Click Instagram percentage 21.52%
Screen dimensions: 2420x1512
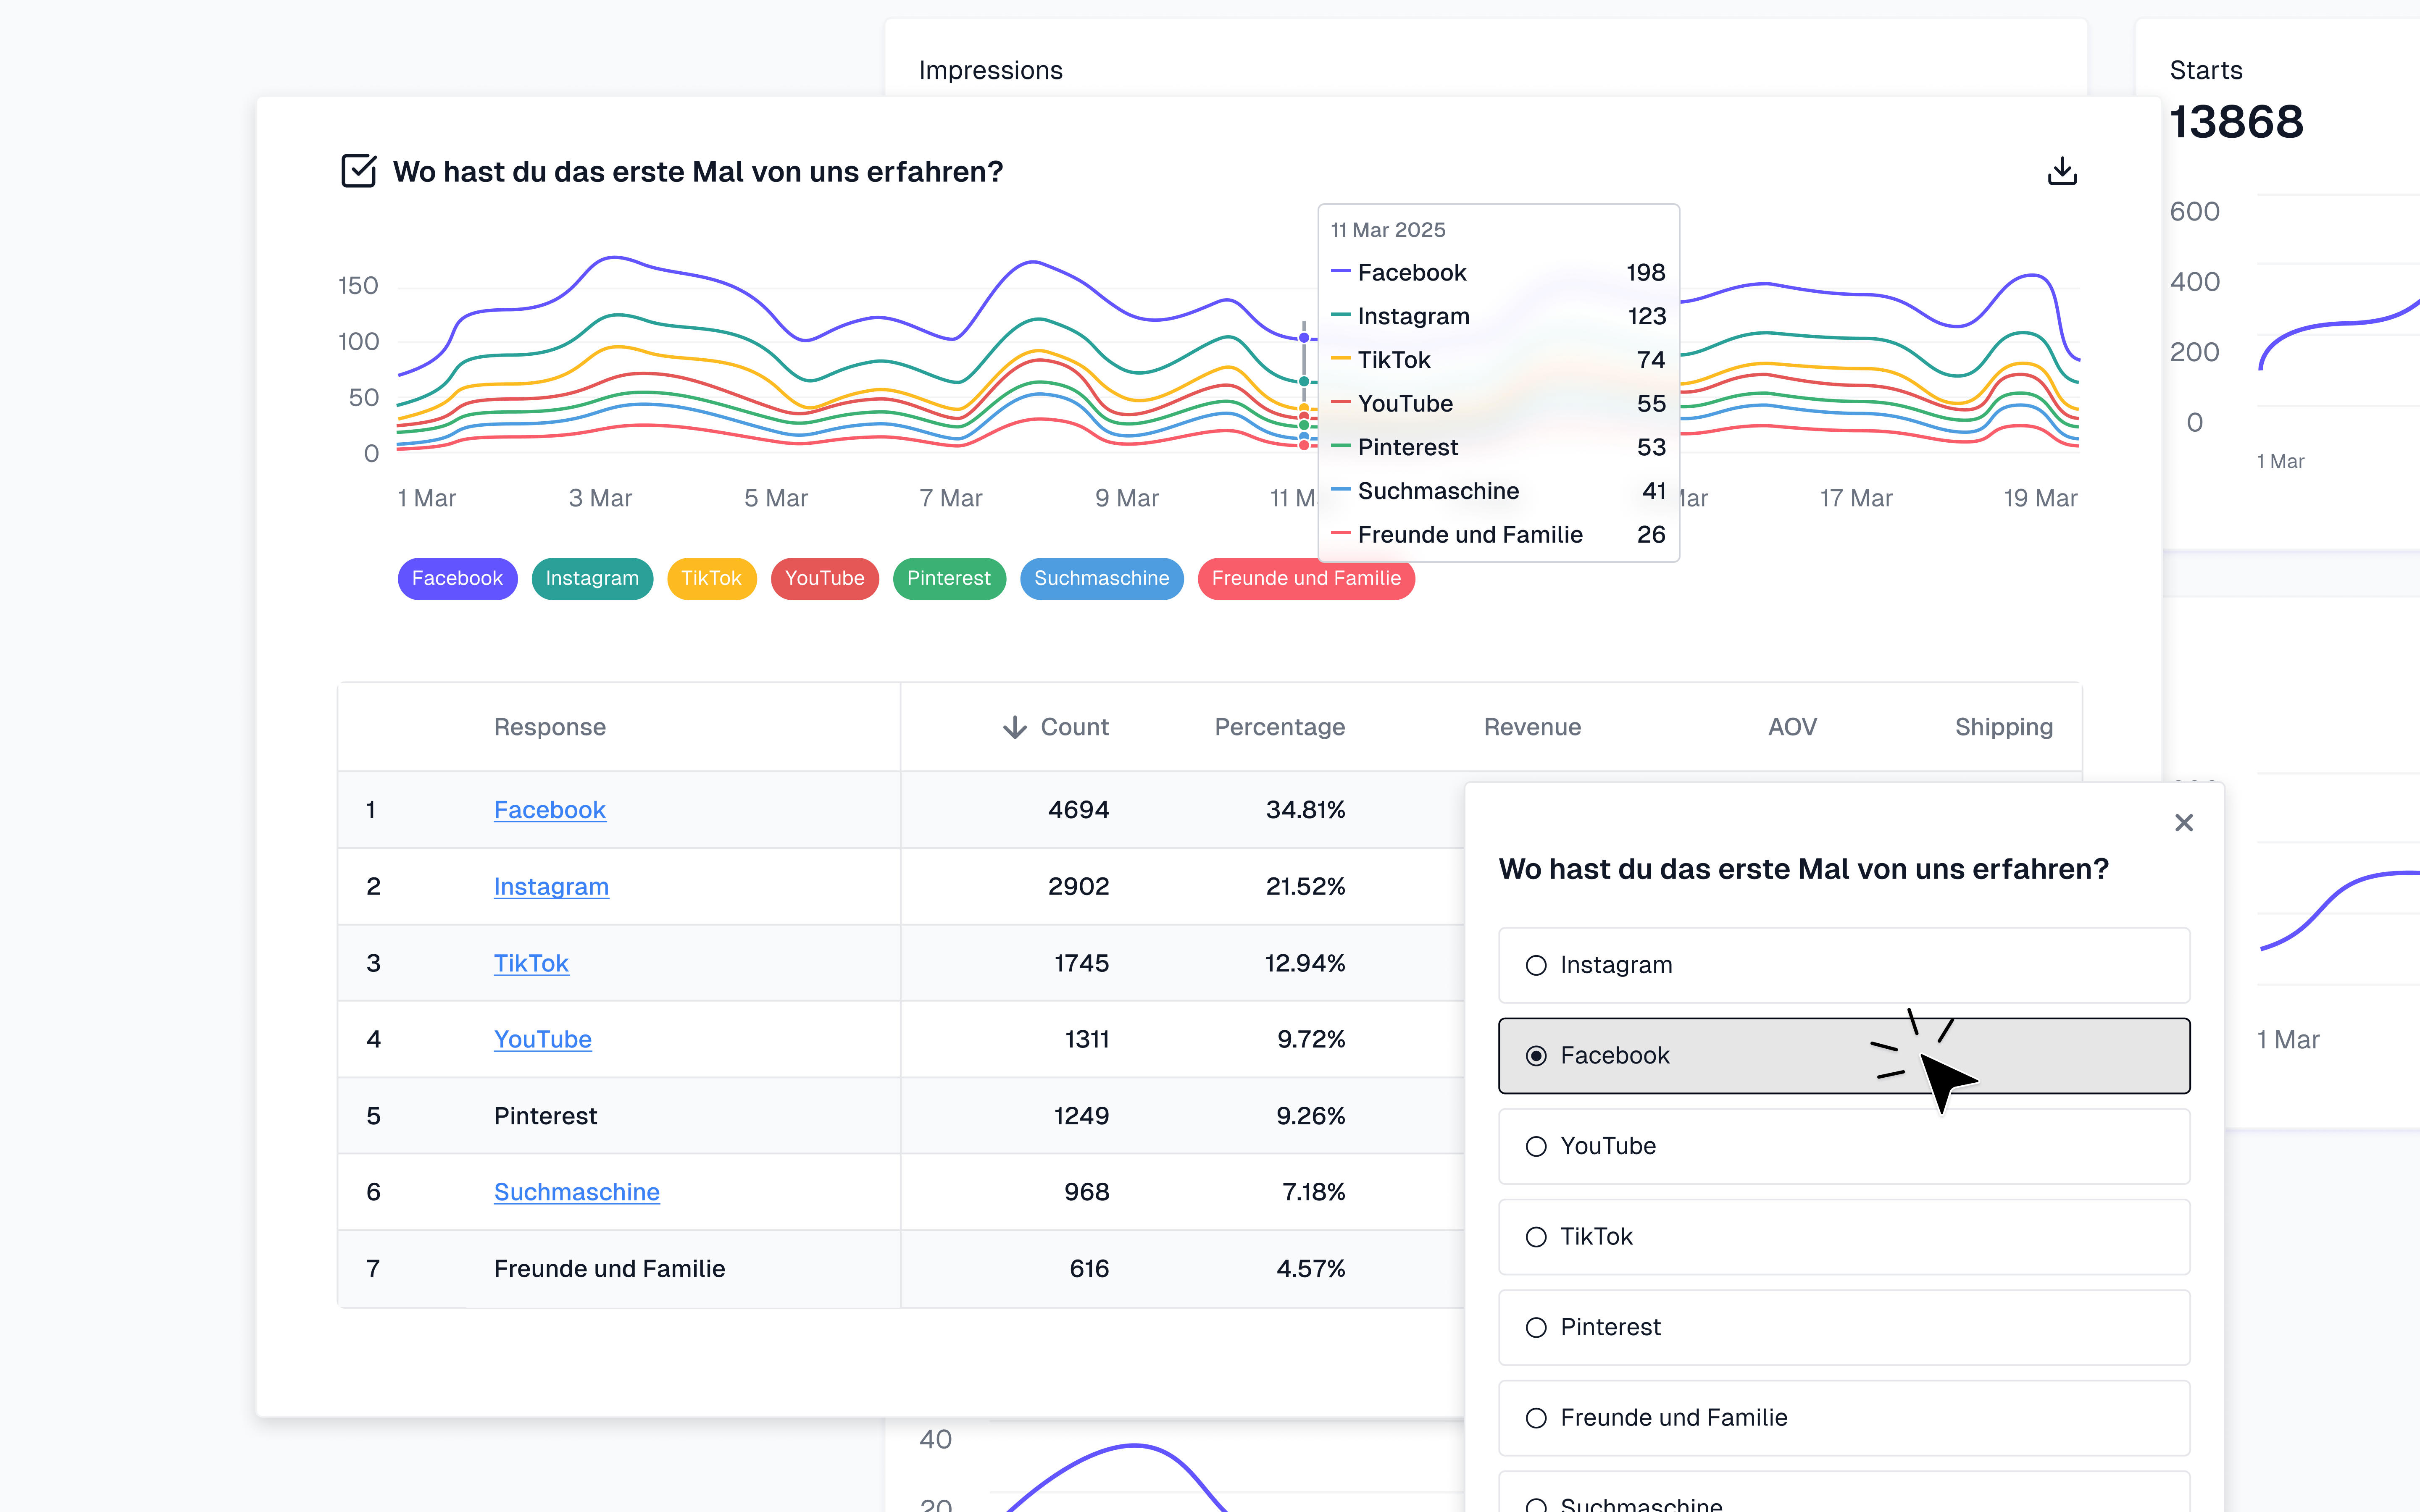coord(1305,886)
